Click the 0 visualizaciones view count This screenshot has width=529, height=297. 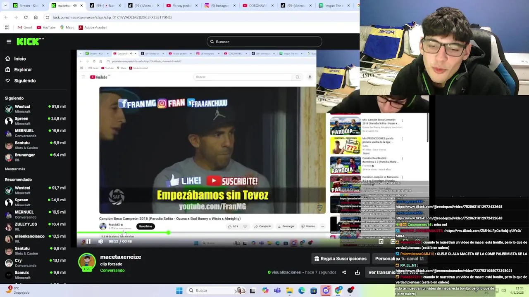click(284, 272)
